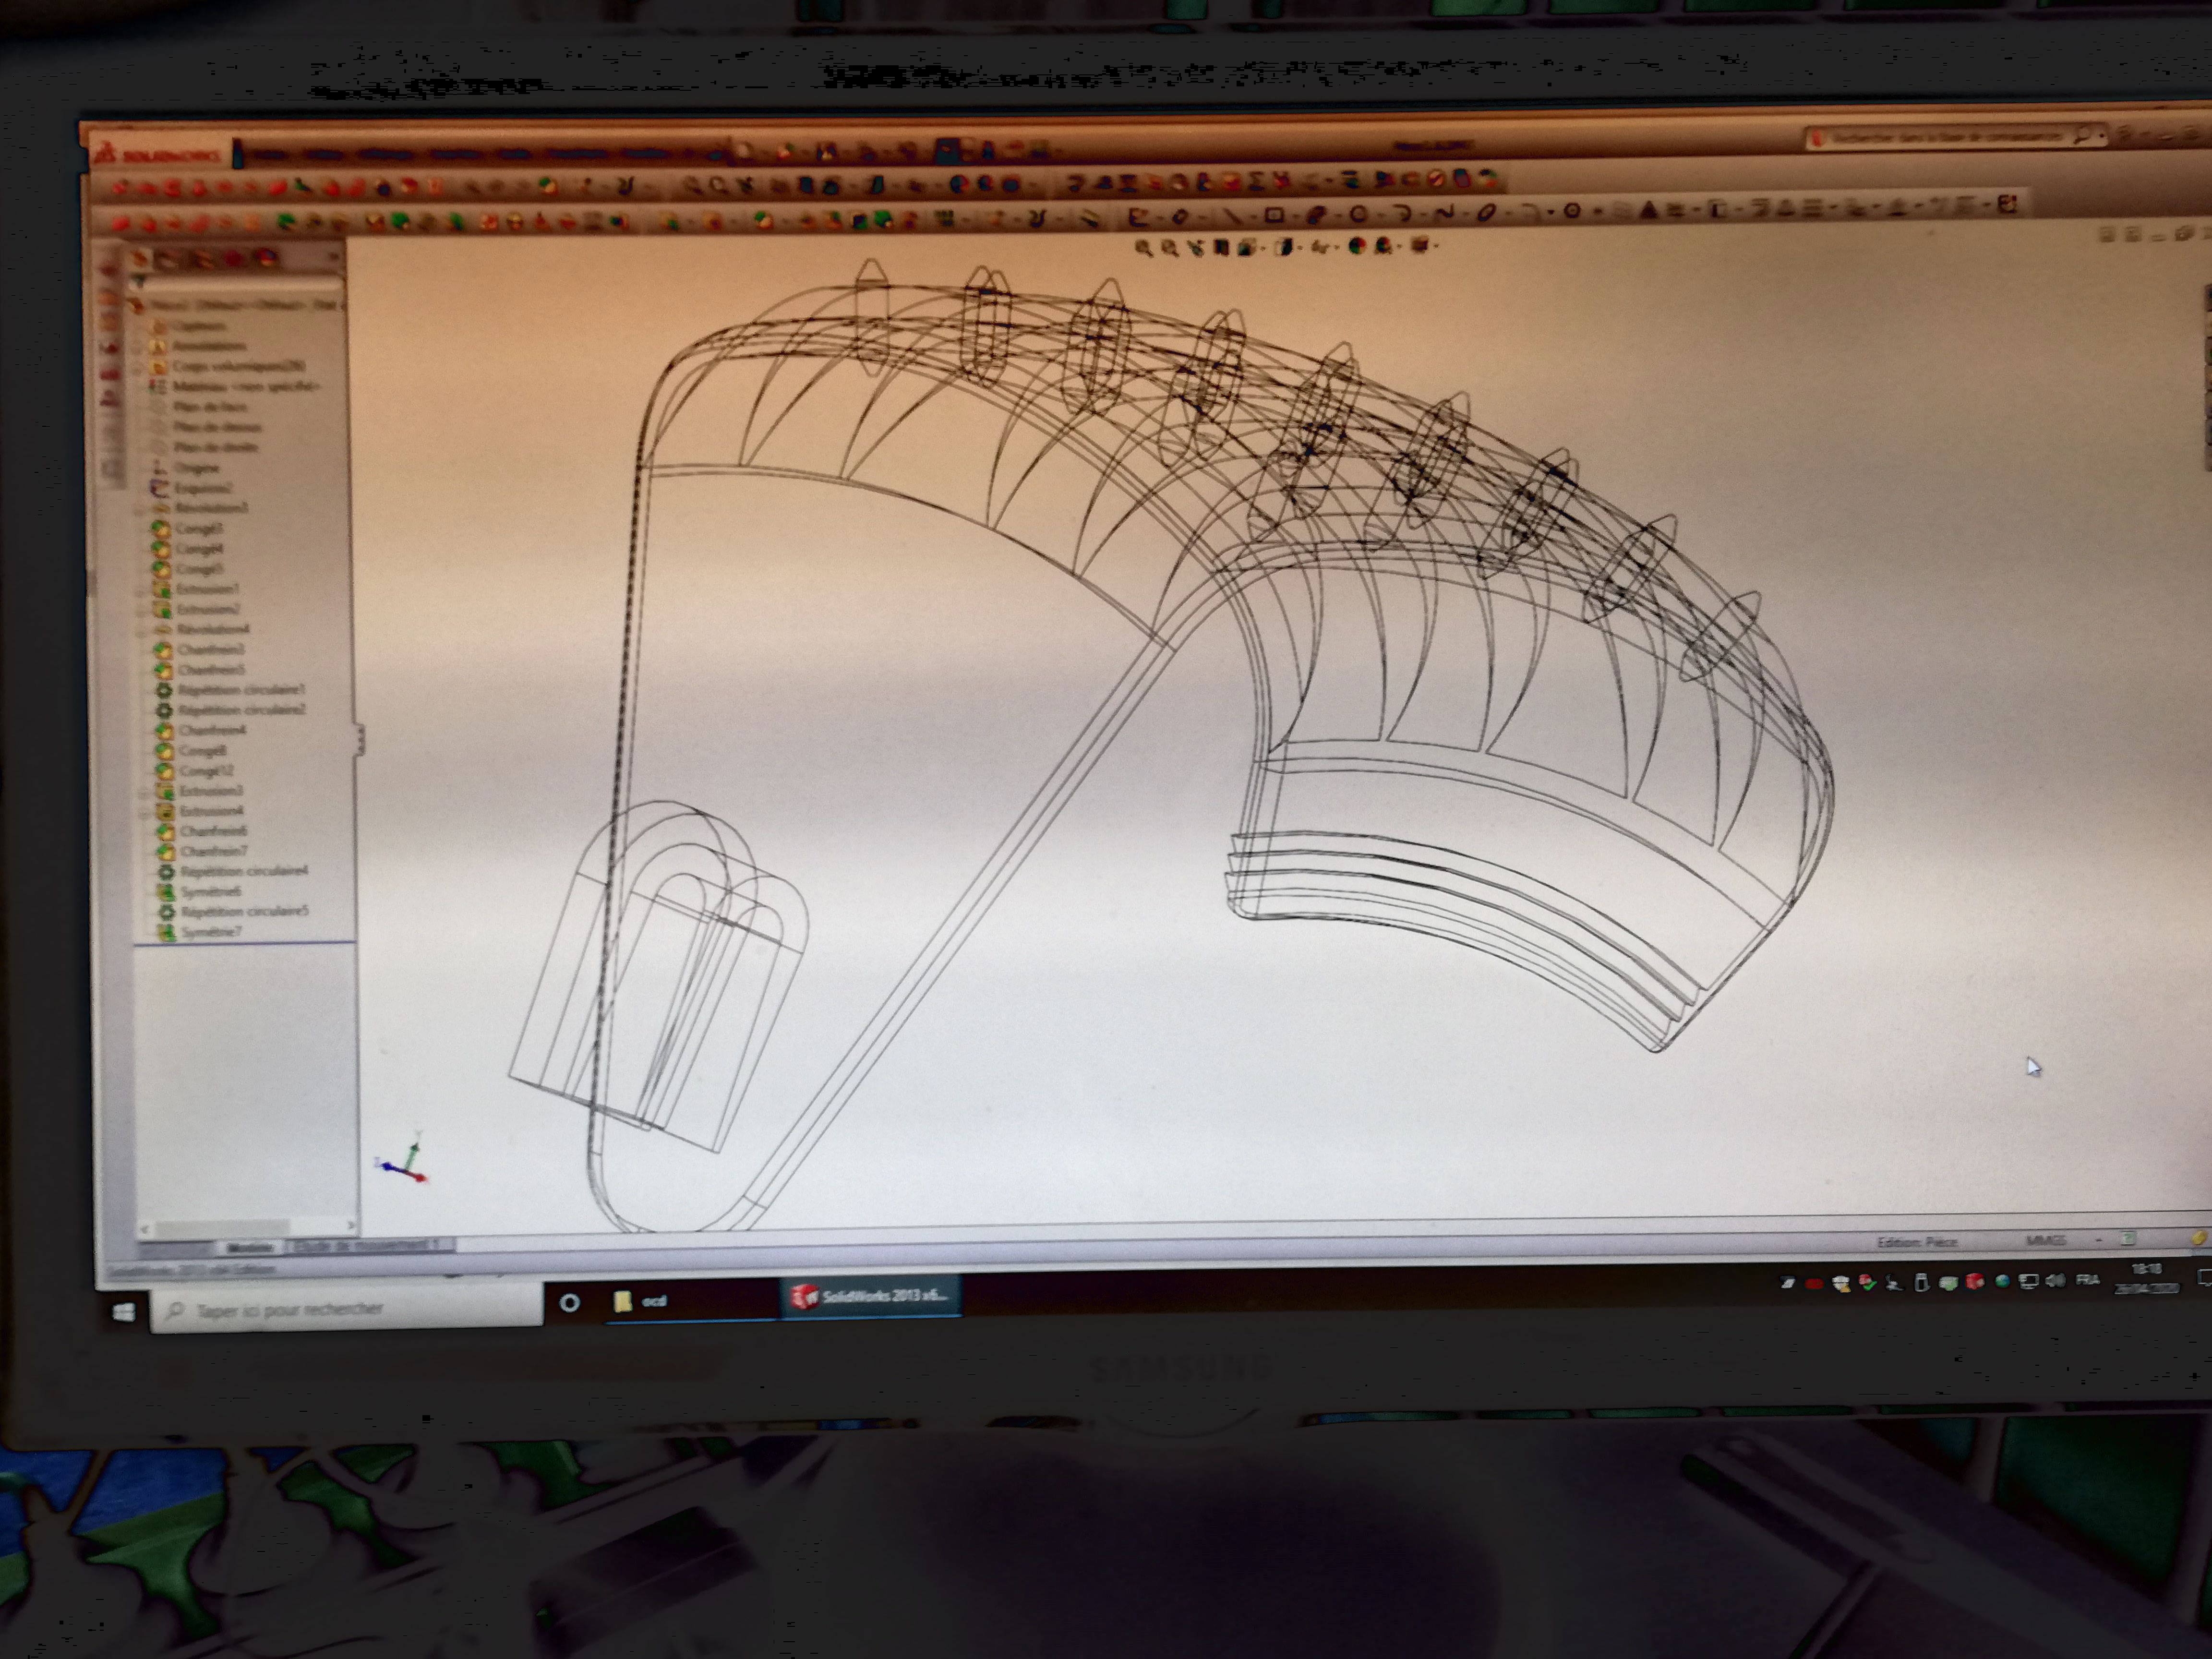Image resolution: width=2212 pixels, height=1659 pixels.
Task: Select Chanfrein4 feature in tree
Action: tap(212, 730)
